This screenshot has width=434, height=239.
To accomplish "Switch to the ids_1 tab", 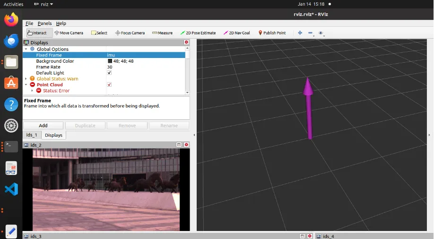I will 32,135.
